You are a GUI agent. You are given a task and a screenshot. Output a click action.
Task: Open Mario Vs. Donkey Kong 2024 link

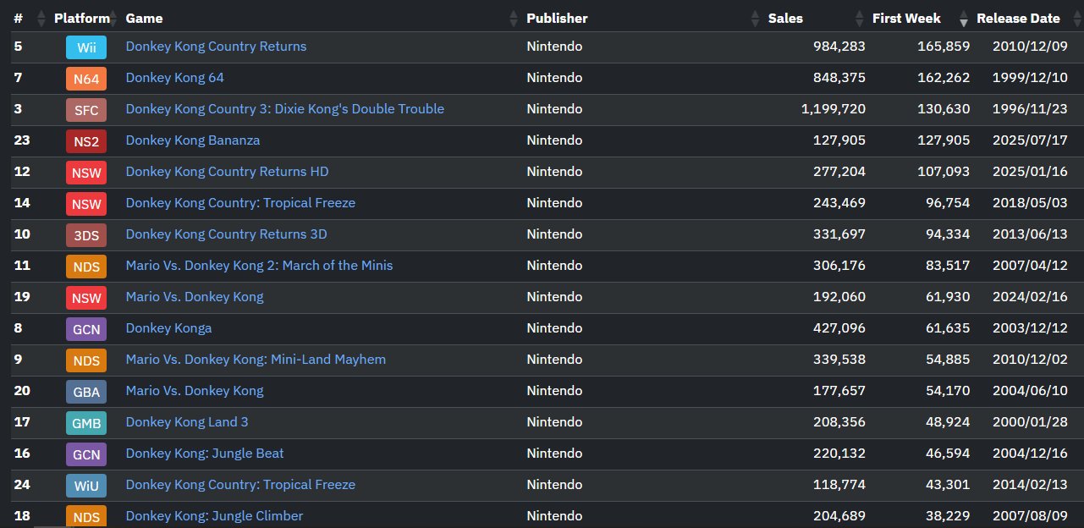195,297
